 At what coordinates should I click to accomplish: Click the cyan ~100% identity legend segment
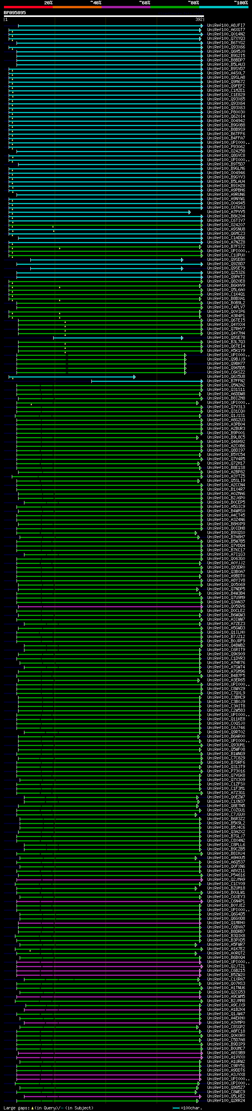coord(224,7)
